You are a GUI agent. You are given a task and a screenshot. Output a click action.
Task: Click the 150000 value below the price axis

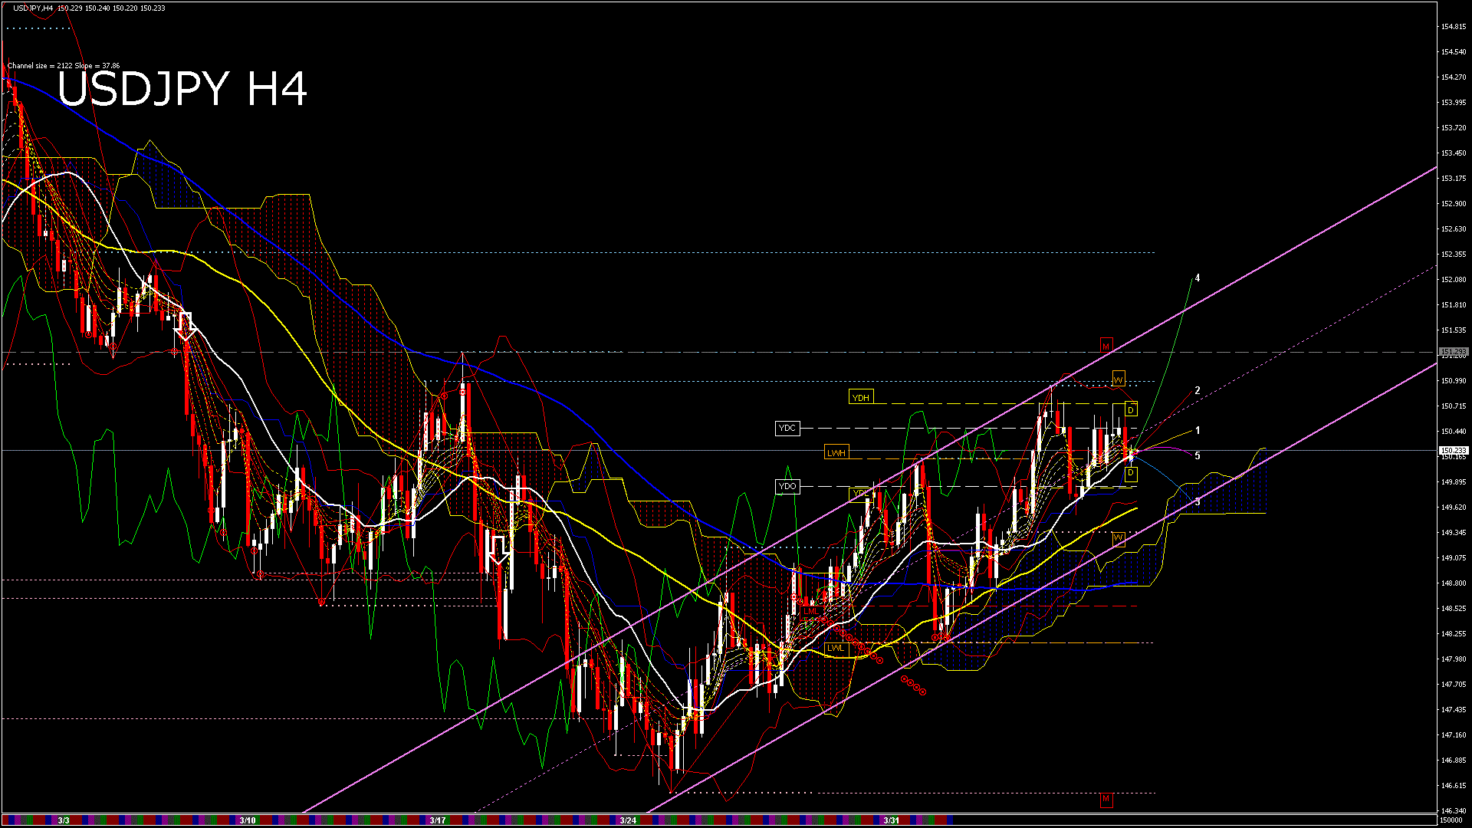click(x=1451, y=820)
